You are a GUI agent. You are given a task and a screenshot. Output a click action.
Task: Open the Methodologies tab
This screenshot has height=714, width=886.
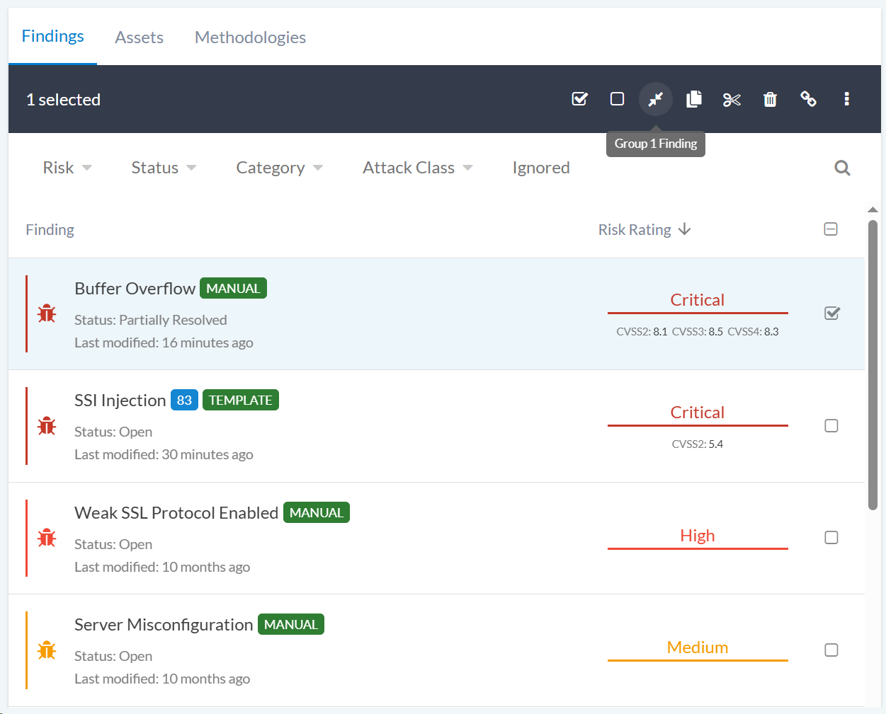coord(250,38)
